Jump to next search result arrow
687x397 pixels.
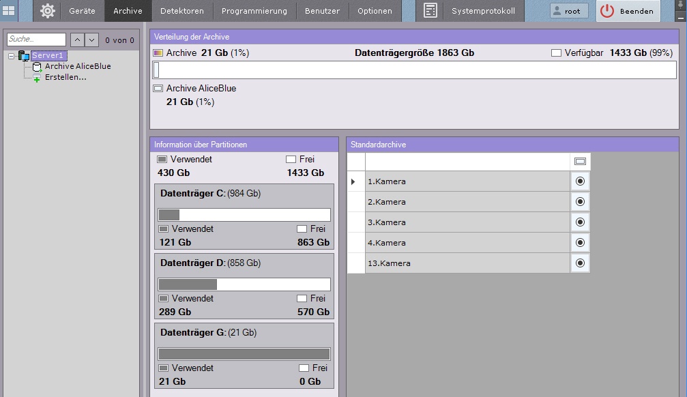[x=91, y=40]
